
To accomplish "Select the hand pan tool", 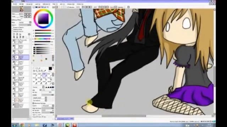I will click(42, 71).
